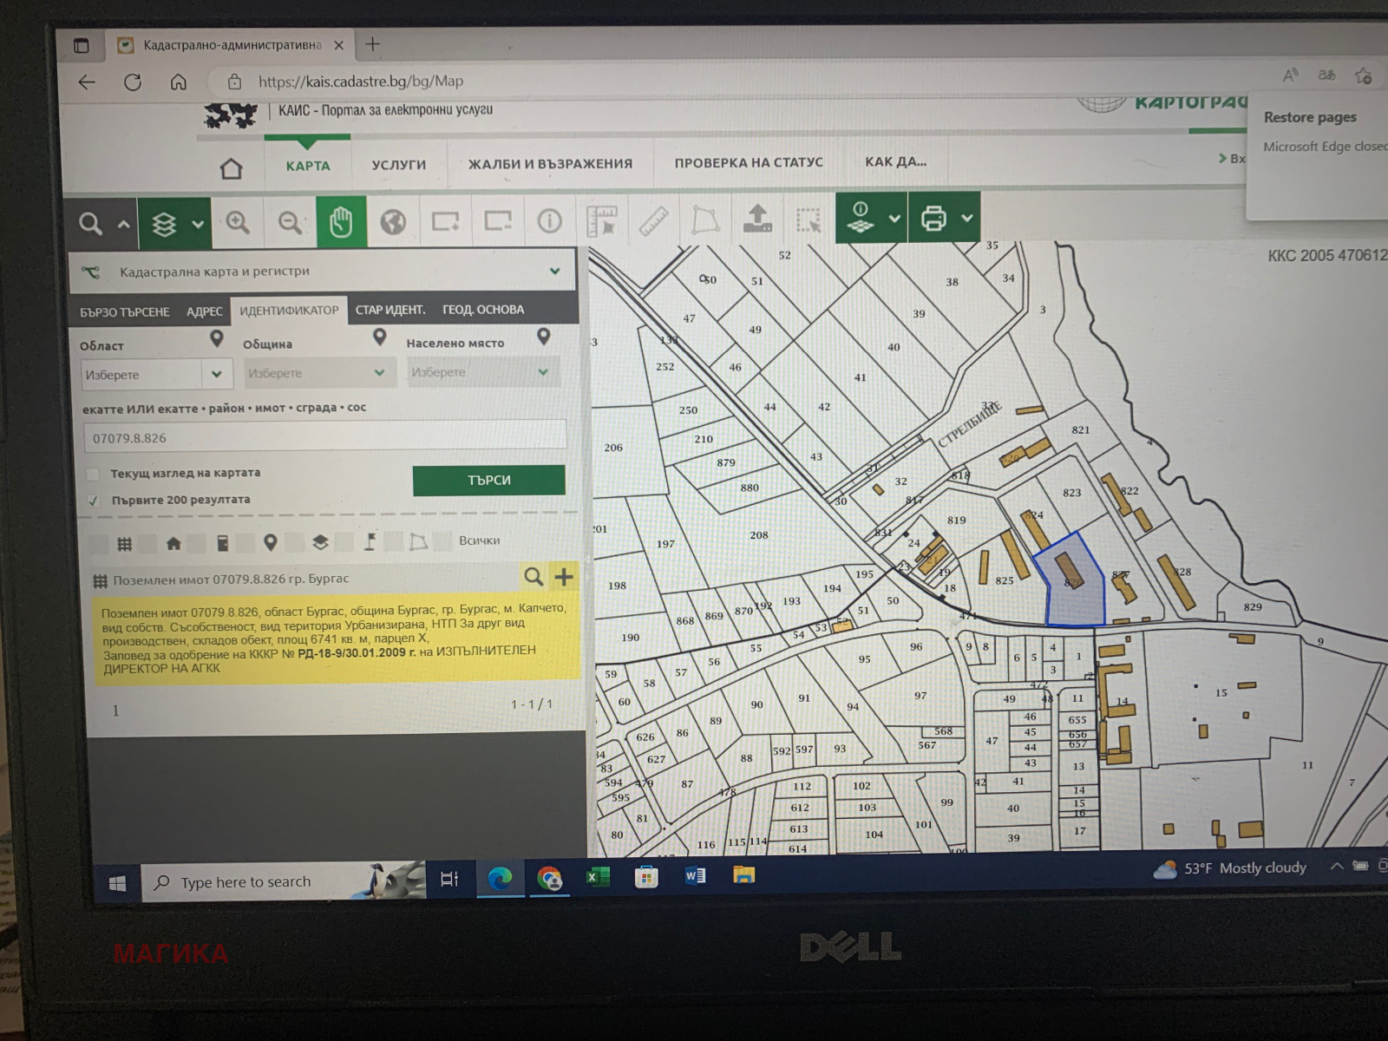Click the zoom out magnifier tool
1388x1041 pixels.
pyautogui.click(x=290, y=223)
